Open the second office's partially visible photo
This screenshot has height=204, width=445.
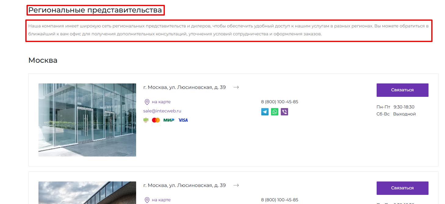87,193
